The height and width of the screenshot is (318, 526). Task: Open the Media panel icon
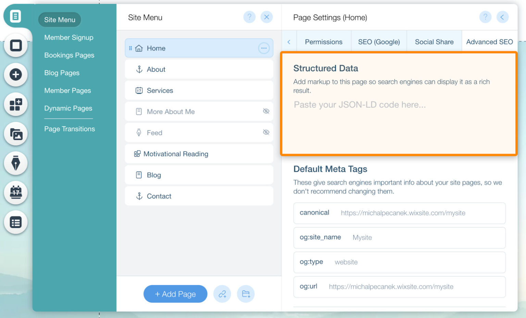16,134
